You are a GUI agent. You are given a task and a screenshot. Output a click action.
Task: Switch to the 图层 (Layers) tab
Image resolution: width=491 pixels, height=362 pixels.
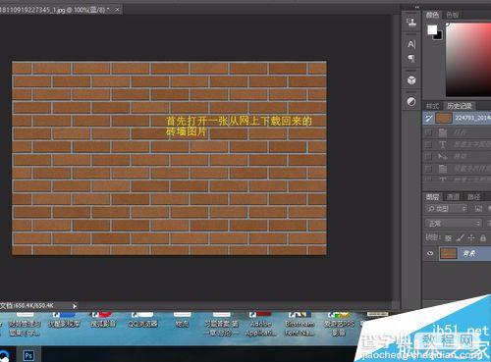point(432,197)
